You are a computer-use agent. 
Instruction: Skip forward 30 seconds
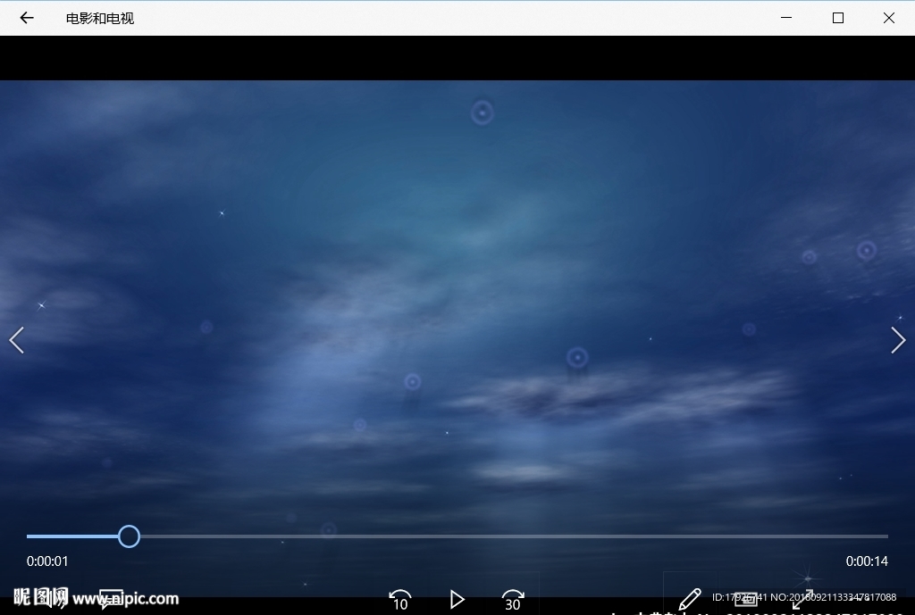point(512,600)
